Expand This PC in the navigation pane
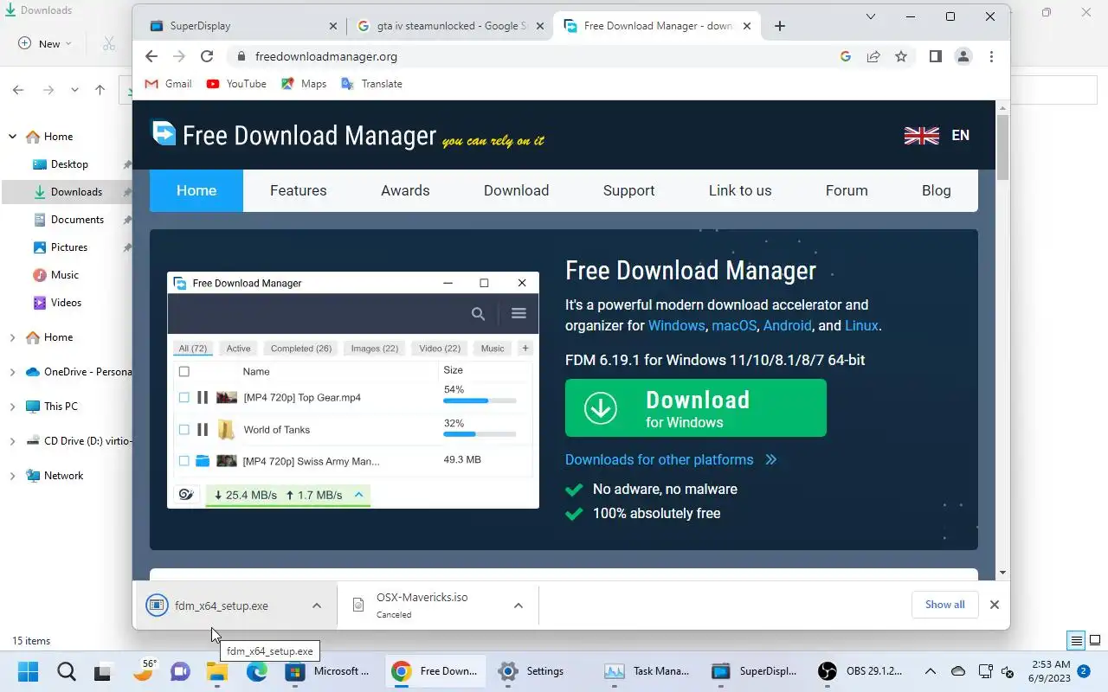Image resolution: width=1108 pixels, height=692 pixels. (x=12, y=407)
